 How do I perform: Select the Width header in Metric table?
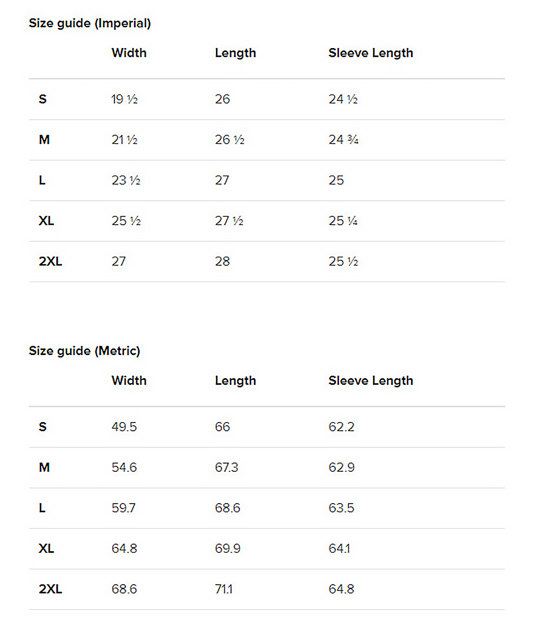click(x=129, y=380)
